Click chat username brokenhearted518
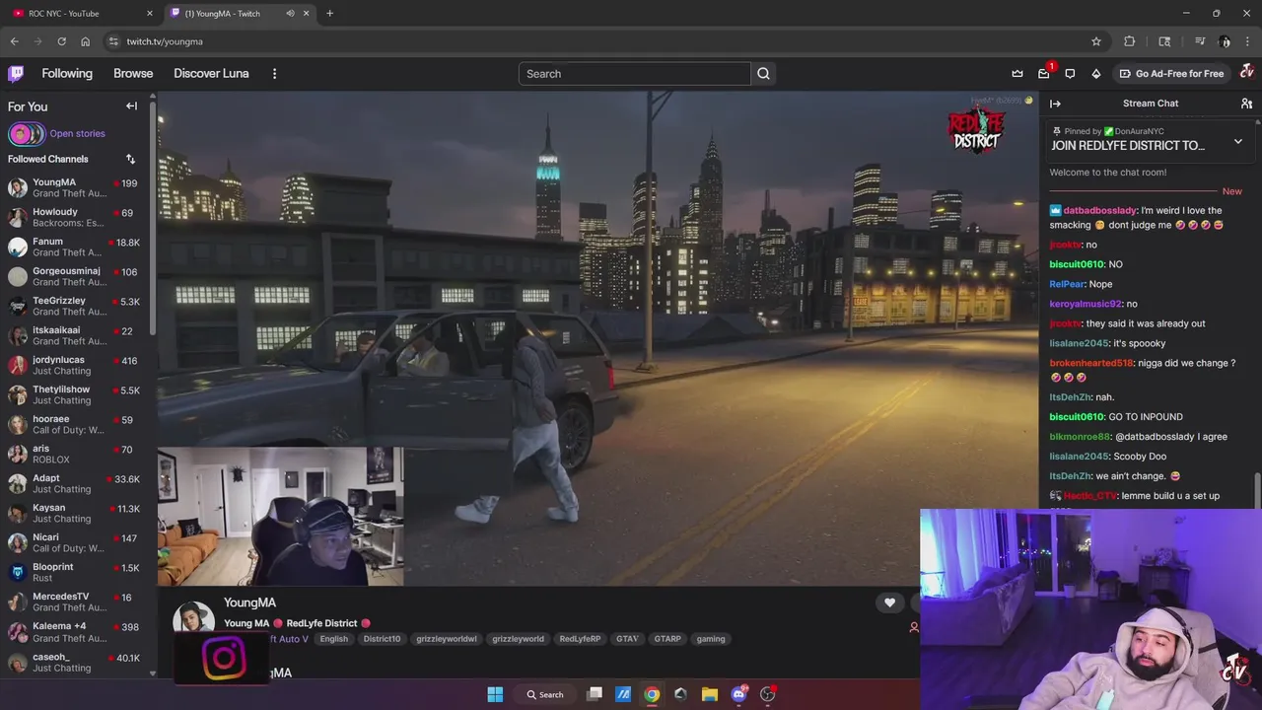1262x710 pixels. coord(1091,363)
